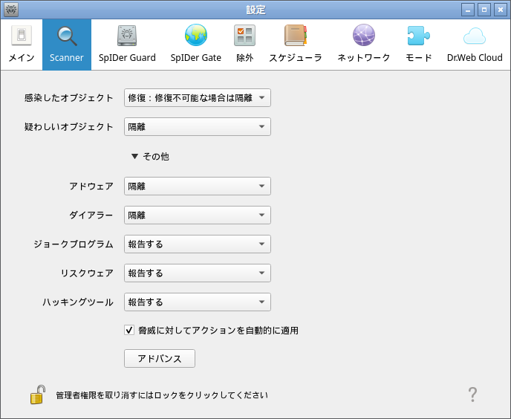Open the SpIDer Gate globe tab
The width and height of the screenshot is (511, 419).
tap(196, 45)
